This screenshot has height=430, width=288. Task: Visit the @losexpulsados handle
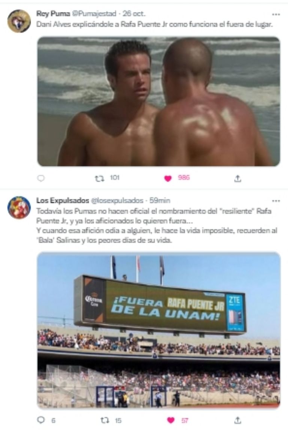tap(117, 200)
